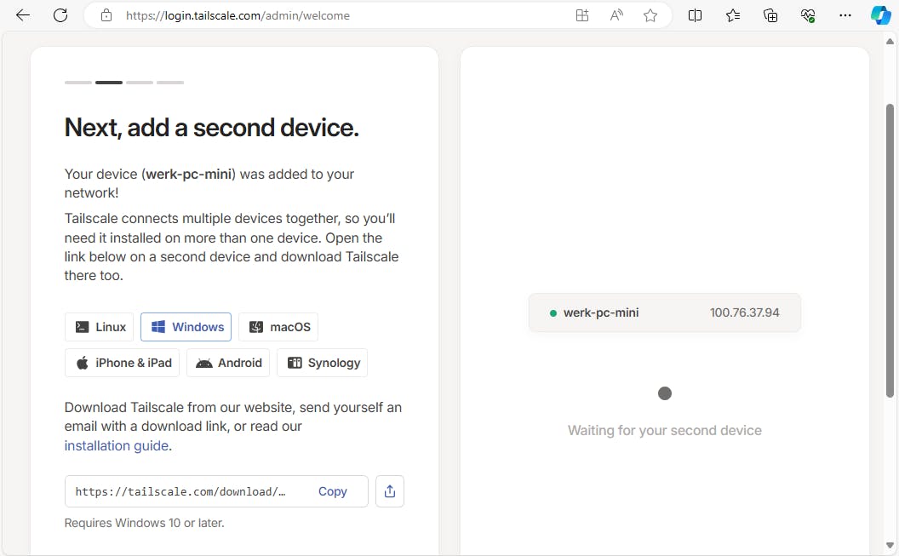
Task: Click the Tailscale download URL field
Action: click(x=180, y=491)
